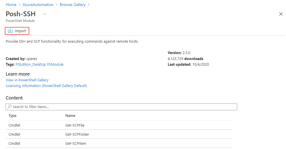Open the PSModule tag link

click(x=55, y=65)
